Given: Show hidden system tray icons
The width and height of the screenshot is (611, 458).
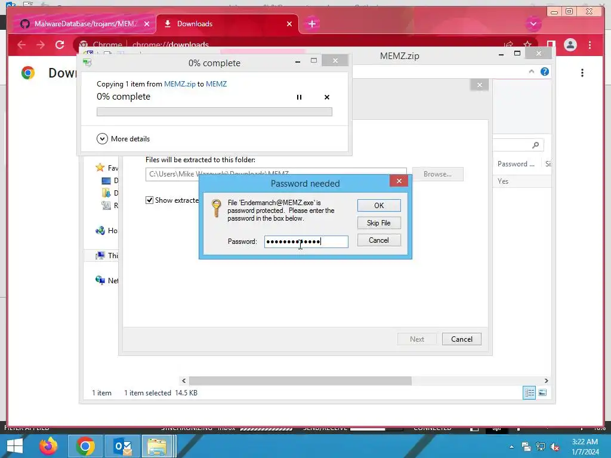Looking at the screenshot, I should 511,447.
